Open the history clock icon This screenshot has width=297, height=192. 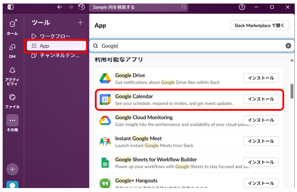point(82,7)
